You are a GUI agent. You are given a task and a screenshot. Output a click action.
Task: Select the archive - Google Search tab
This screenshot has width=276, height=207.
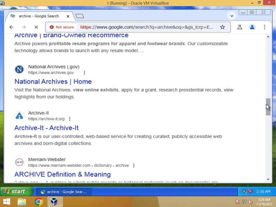click(x=39, y=16)
